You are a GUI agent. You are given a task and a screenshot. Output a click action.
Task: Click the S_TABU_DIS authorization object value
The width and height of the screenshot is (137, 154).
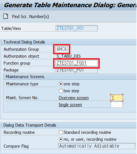(x=69, y=56)
